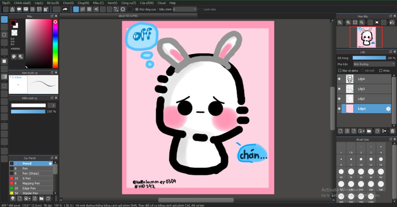
Task: Click the comment box icon in top toolbar
Action: pyautogui.click(x=26, y=9)
